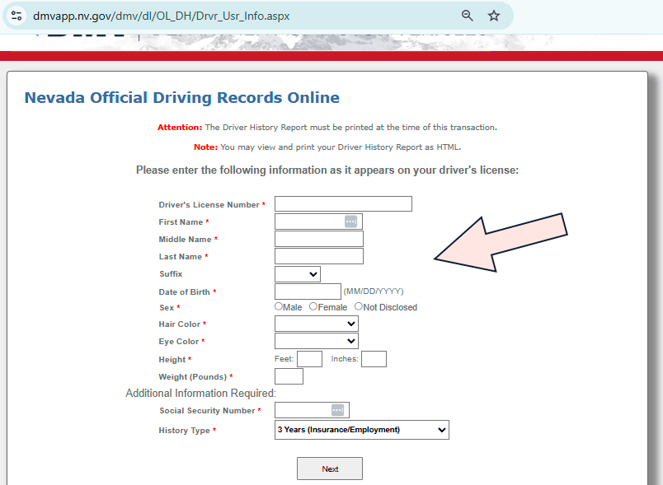
Task: Click the autofill icon in First Name field
Action: [x=350, y=222]
